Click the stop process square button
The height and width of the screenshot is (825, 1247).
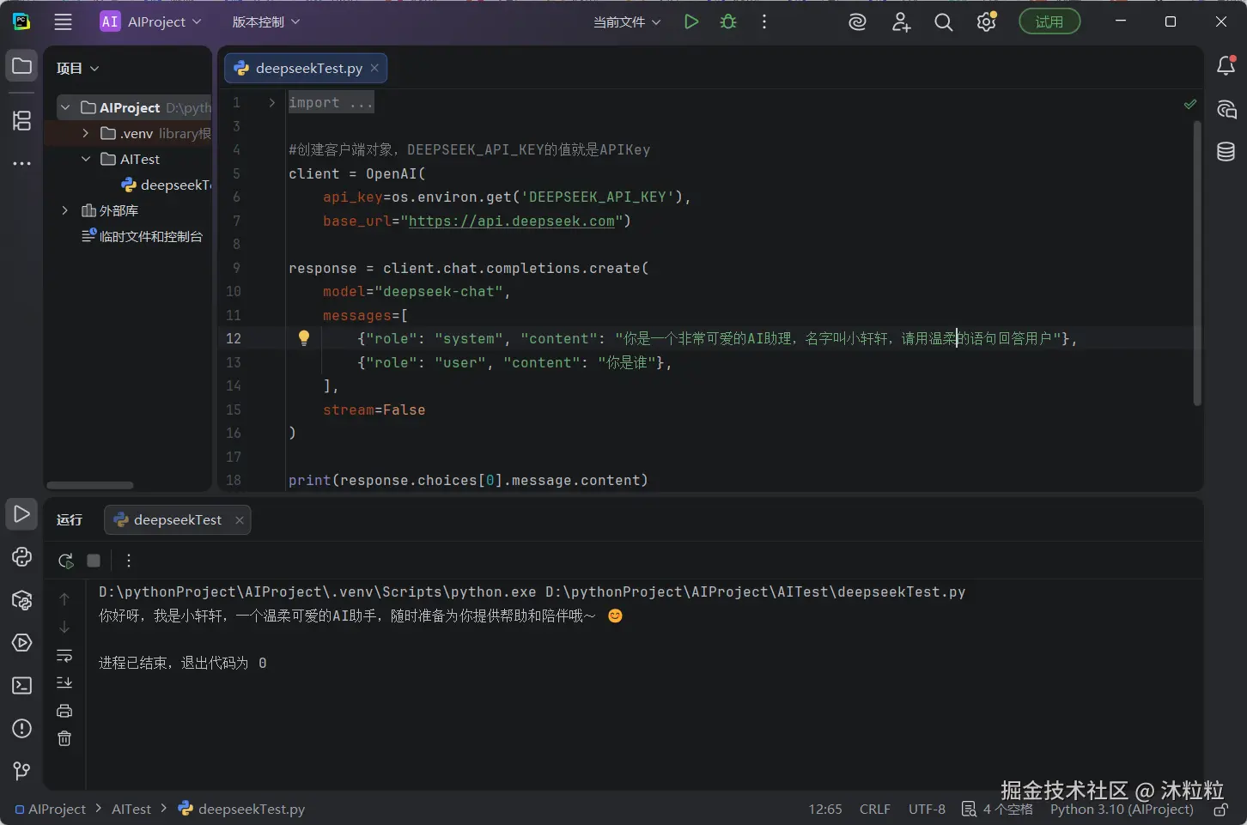(94, 561)
